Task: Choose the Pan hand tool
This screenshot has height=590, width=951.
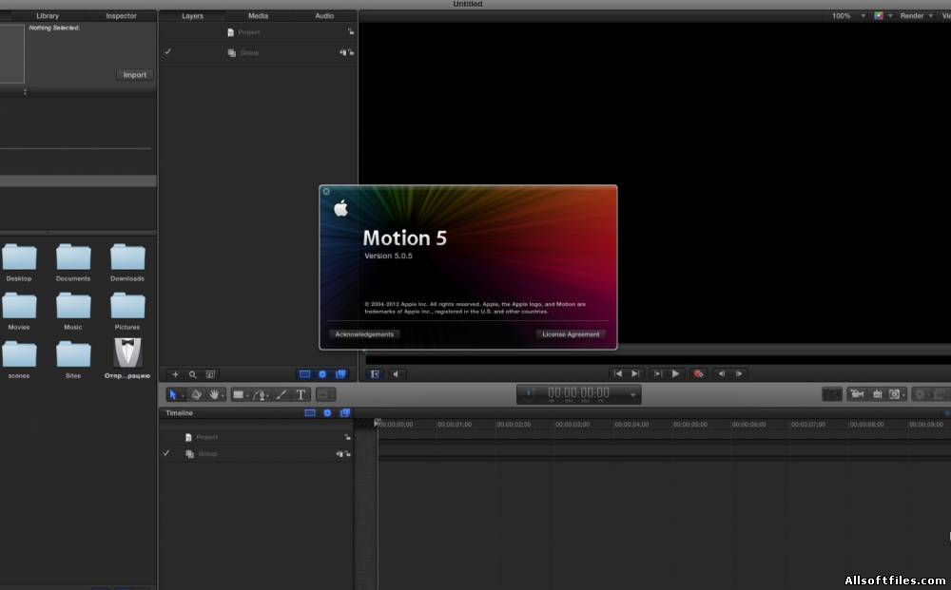Action: 214,394
